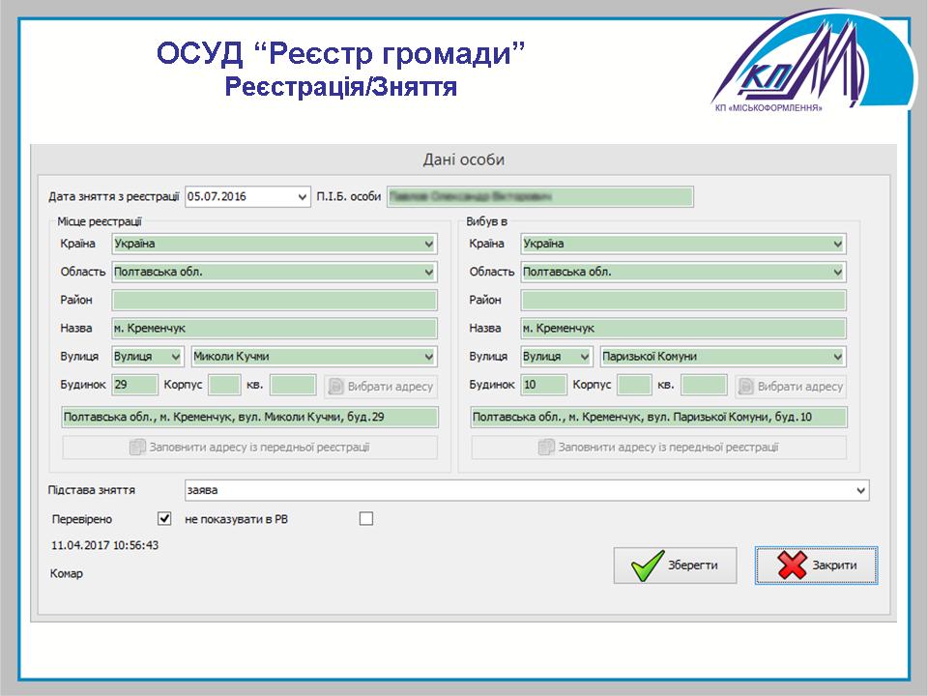The image size is (928, 696).
Task: Expand Область dropdown in Вибув в section
Action: [x=836, y=273]
